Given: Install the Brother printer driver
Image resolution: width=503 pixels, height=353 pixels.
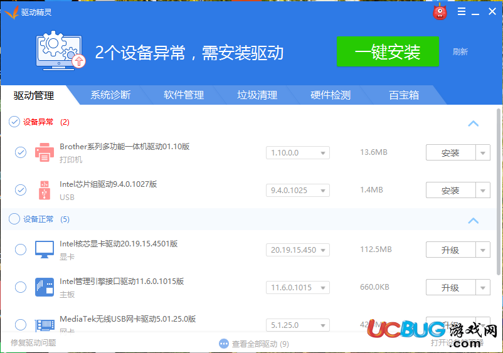Looking at the screenshot, I should pos(450,152).
